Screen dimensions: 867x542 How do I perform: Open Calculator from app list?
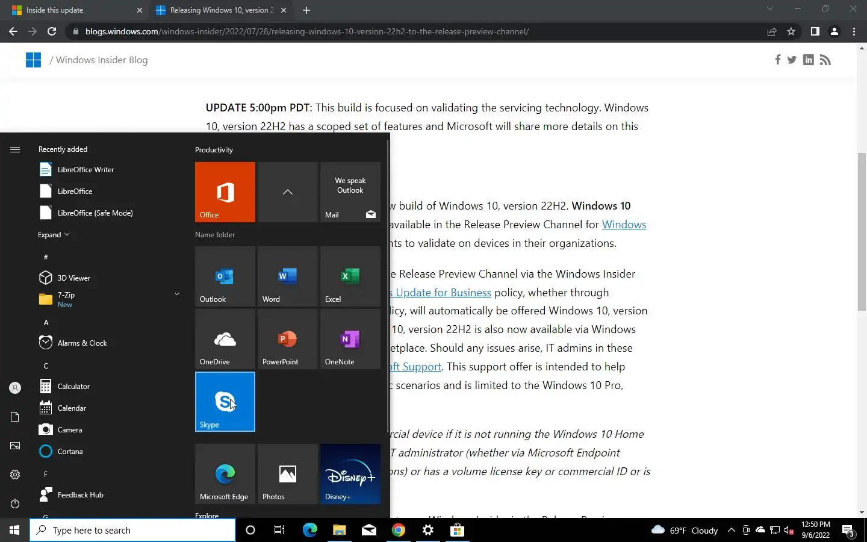pos(108,387)
